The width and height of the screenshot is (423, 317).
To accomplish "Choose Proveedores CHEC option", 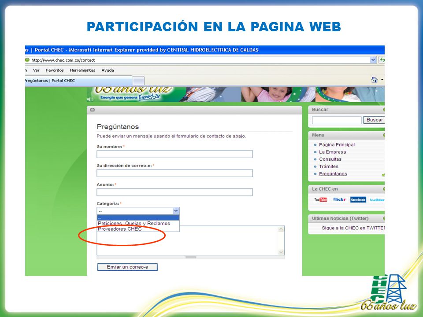I will tap(138, 229).
